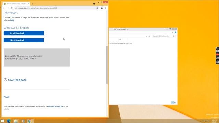Open Help in the DVD RW Drive window
219x123 pixels.
[175, 32]
